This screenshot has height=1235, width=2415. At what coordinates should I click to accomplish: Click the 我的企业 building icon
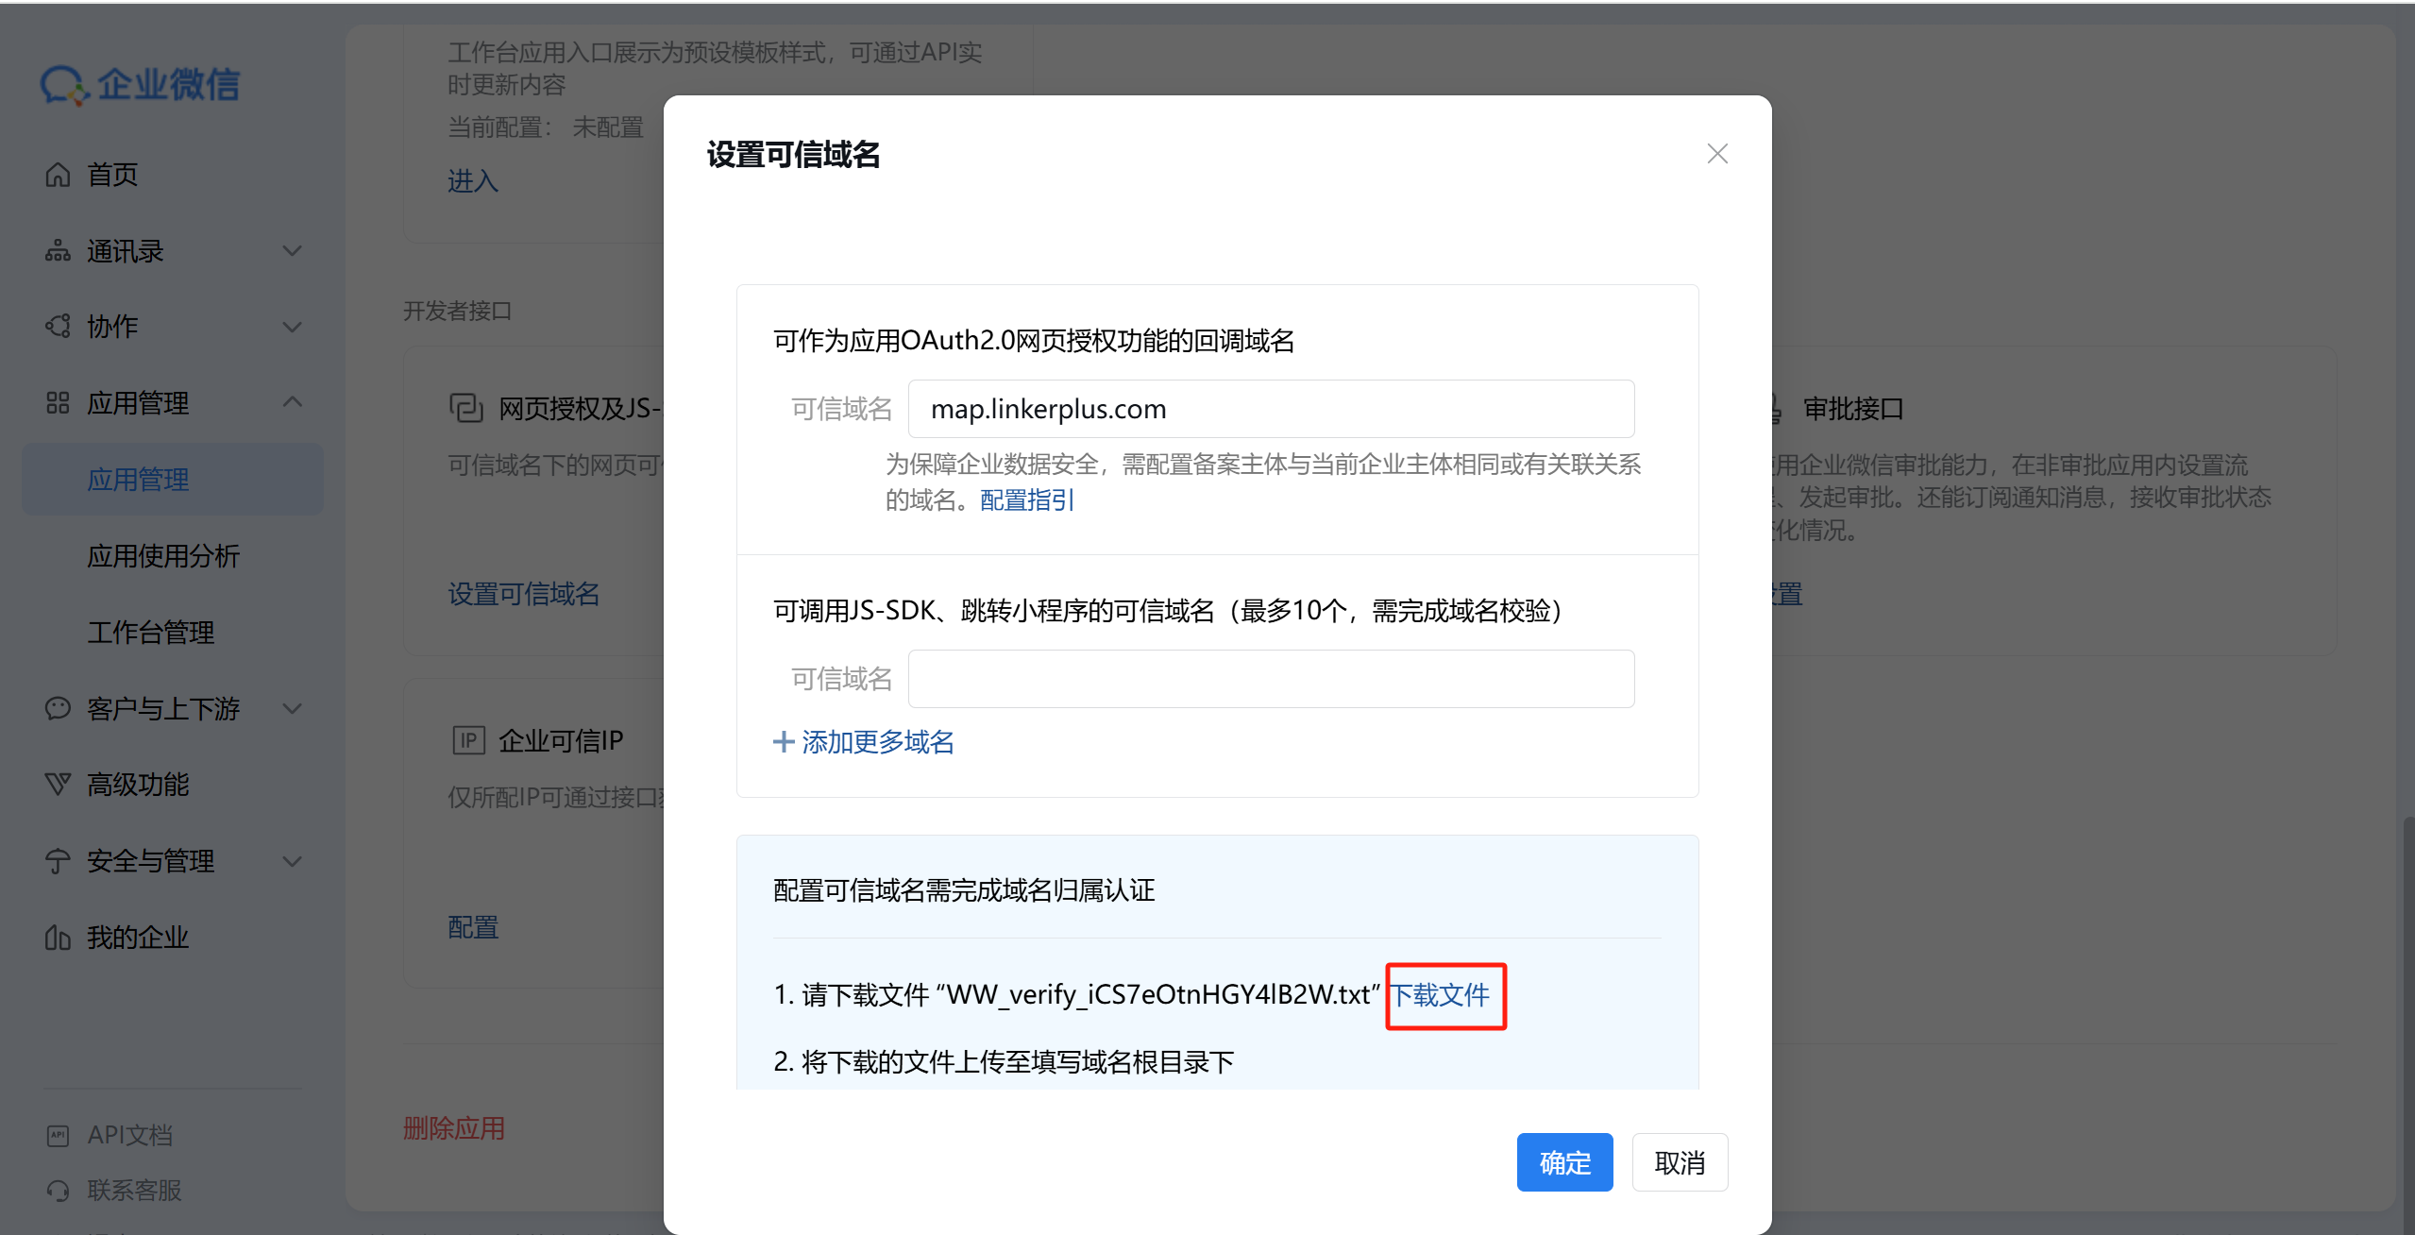pyautogui.click(x=58, y=938)
